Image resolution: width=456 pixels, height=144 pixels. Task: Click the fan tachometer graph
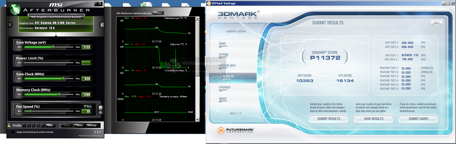(156, 109)
